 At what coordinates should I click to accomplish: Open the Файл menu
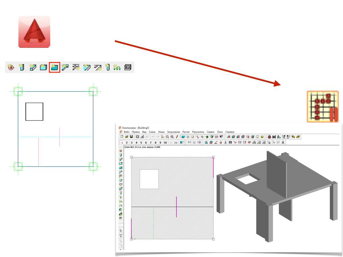pos(126,132)
